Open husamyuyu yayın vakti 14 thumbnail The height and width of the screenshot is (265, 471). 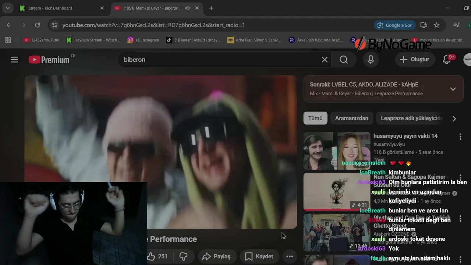click(337, 151)
